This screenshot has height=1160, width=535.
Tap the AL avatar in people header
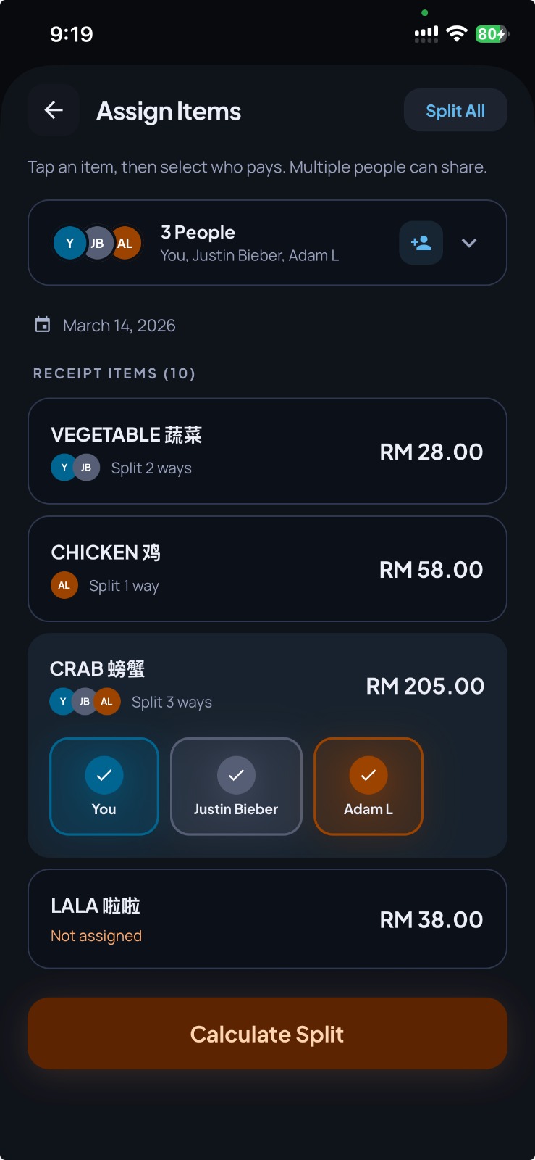[126, 243]
